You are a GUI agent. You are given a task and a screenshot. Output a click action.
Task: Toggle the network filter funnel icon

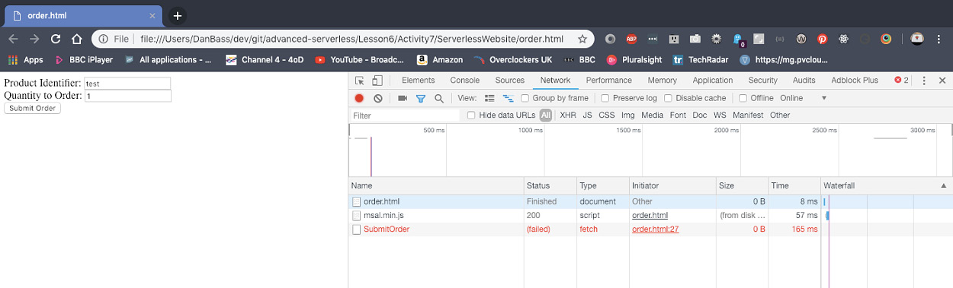(420, 98)
